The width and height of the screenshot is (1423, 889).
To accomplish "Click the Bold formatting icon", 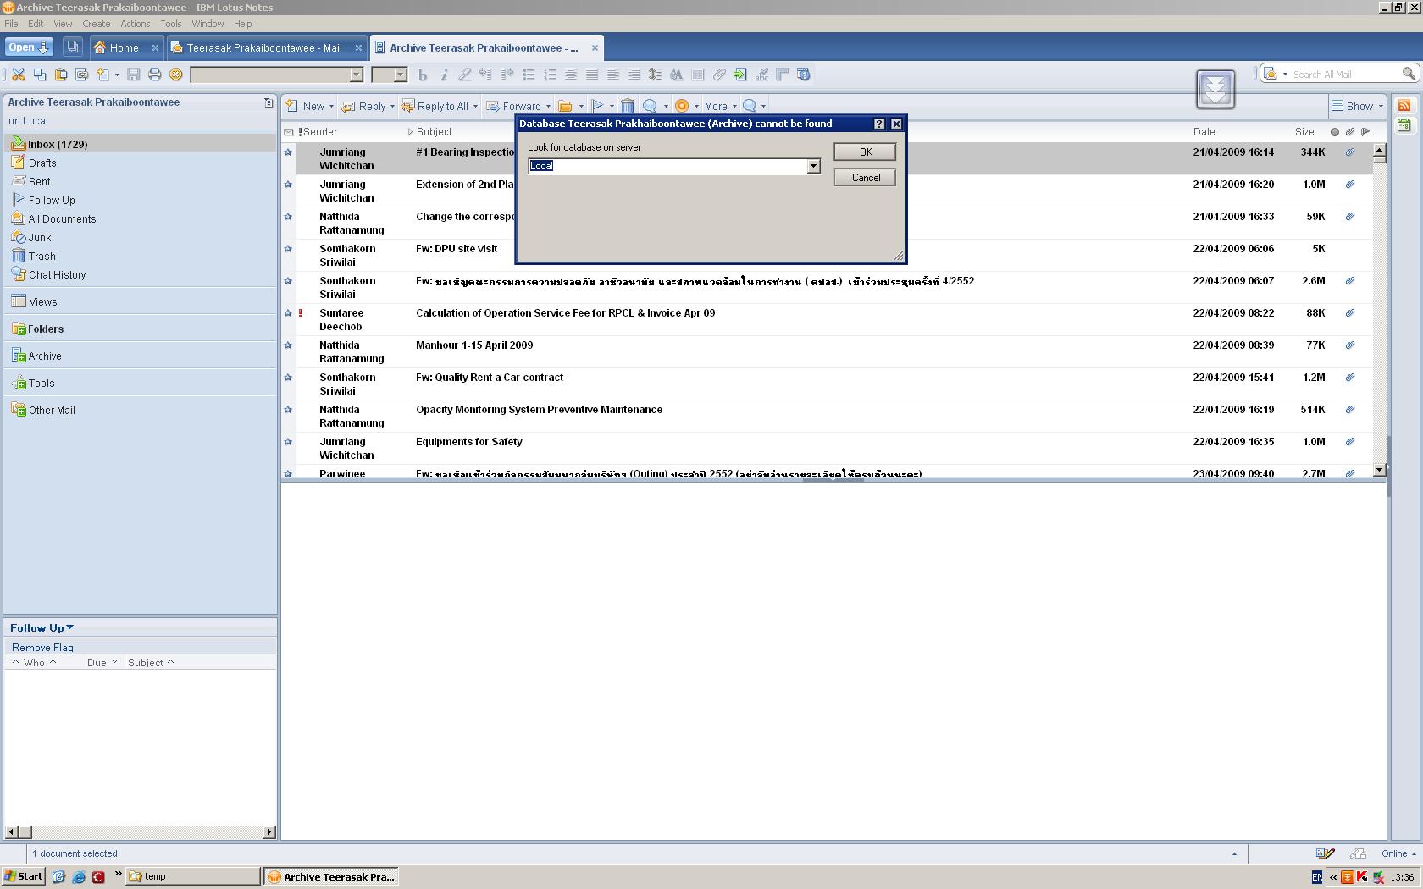I will tap(423, 75).
